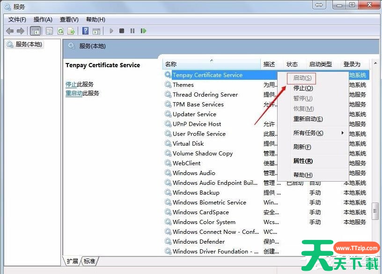This screenshot has width=382, height=274.
Task: Click the Forward arrow in the toolbar
Action: pos(20,31)
